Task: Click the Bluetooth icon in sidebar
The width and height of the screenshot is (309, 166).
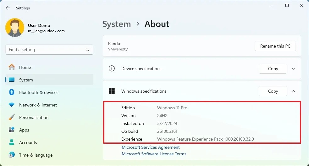Action: tap(12, 92)
